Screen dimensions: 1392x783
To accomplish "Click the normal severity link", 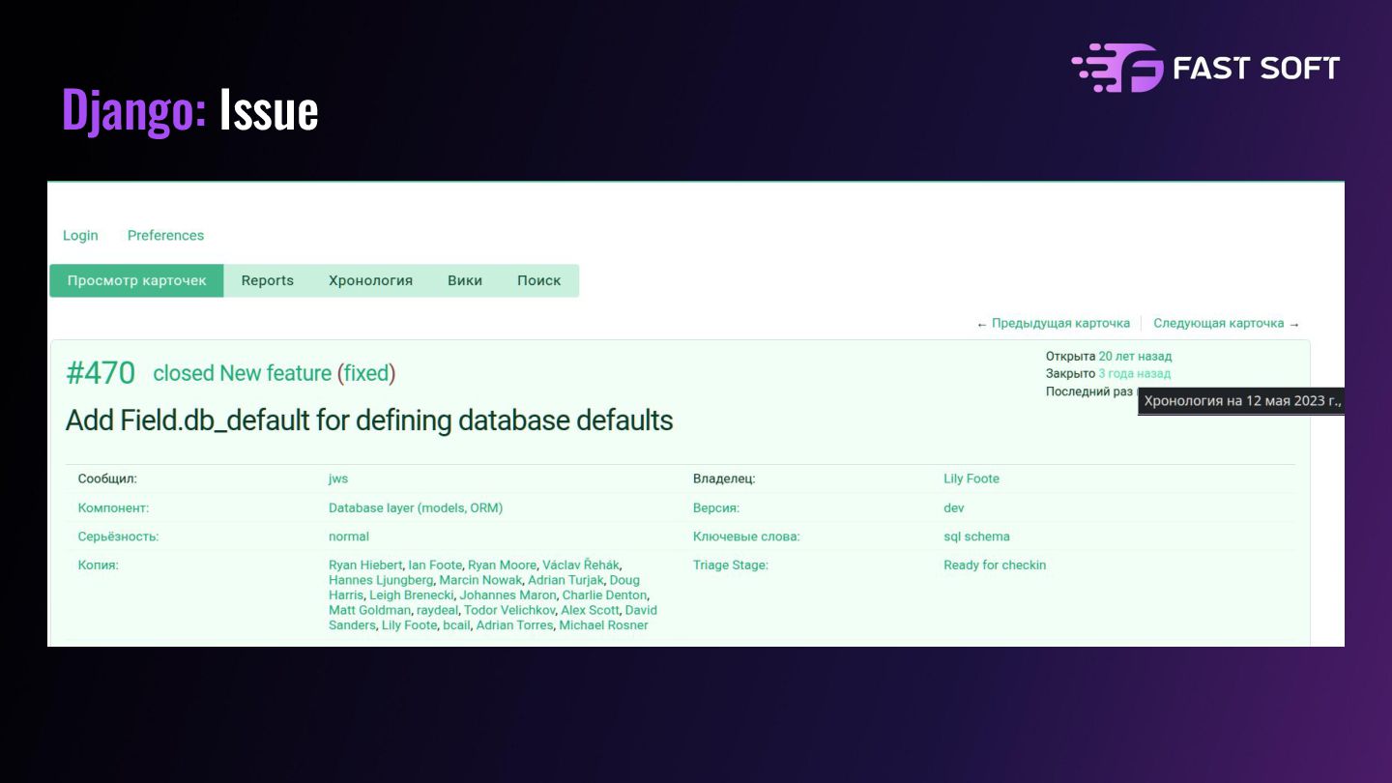I will [x=349, y=536].
